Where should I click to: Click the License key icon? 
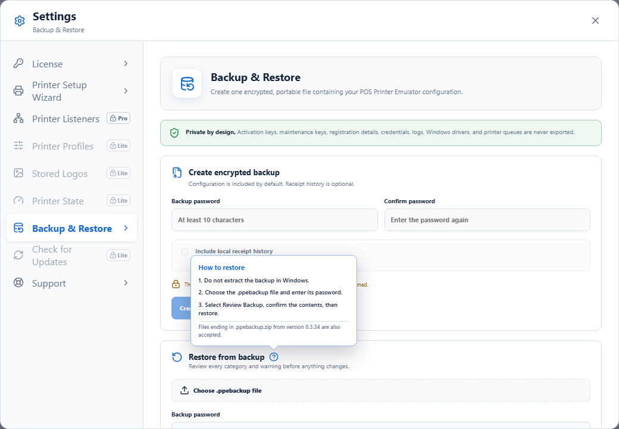coord(18,64)
